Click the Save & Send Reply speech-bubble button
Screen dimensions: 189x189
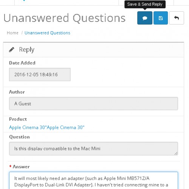coord(145,18)
